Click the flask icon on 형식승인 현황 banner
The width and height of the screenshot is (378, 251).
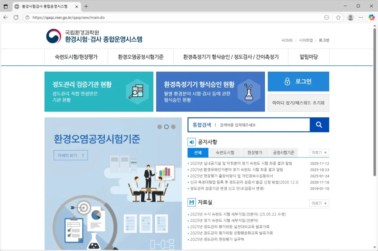[x=248, y=92]
